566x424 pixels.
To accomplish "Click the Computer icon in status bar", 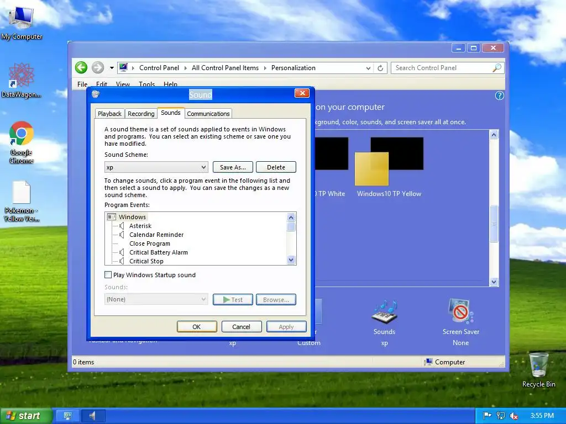I will coord(428,362).
